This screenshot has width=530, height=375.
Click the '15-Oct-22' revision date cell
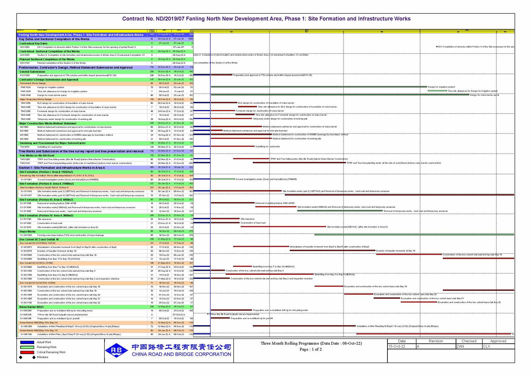tap(402, 347)
